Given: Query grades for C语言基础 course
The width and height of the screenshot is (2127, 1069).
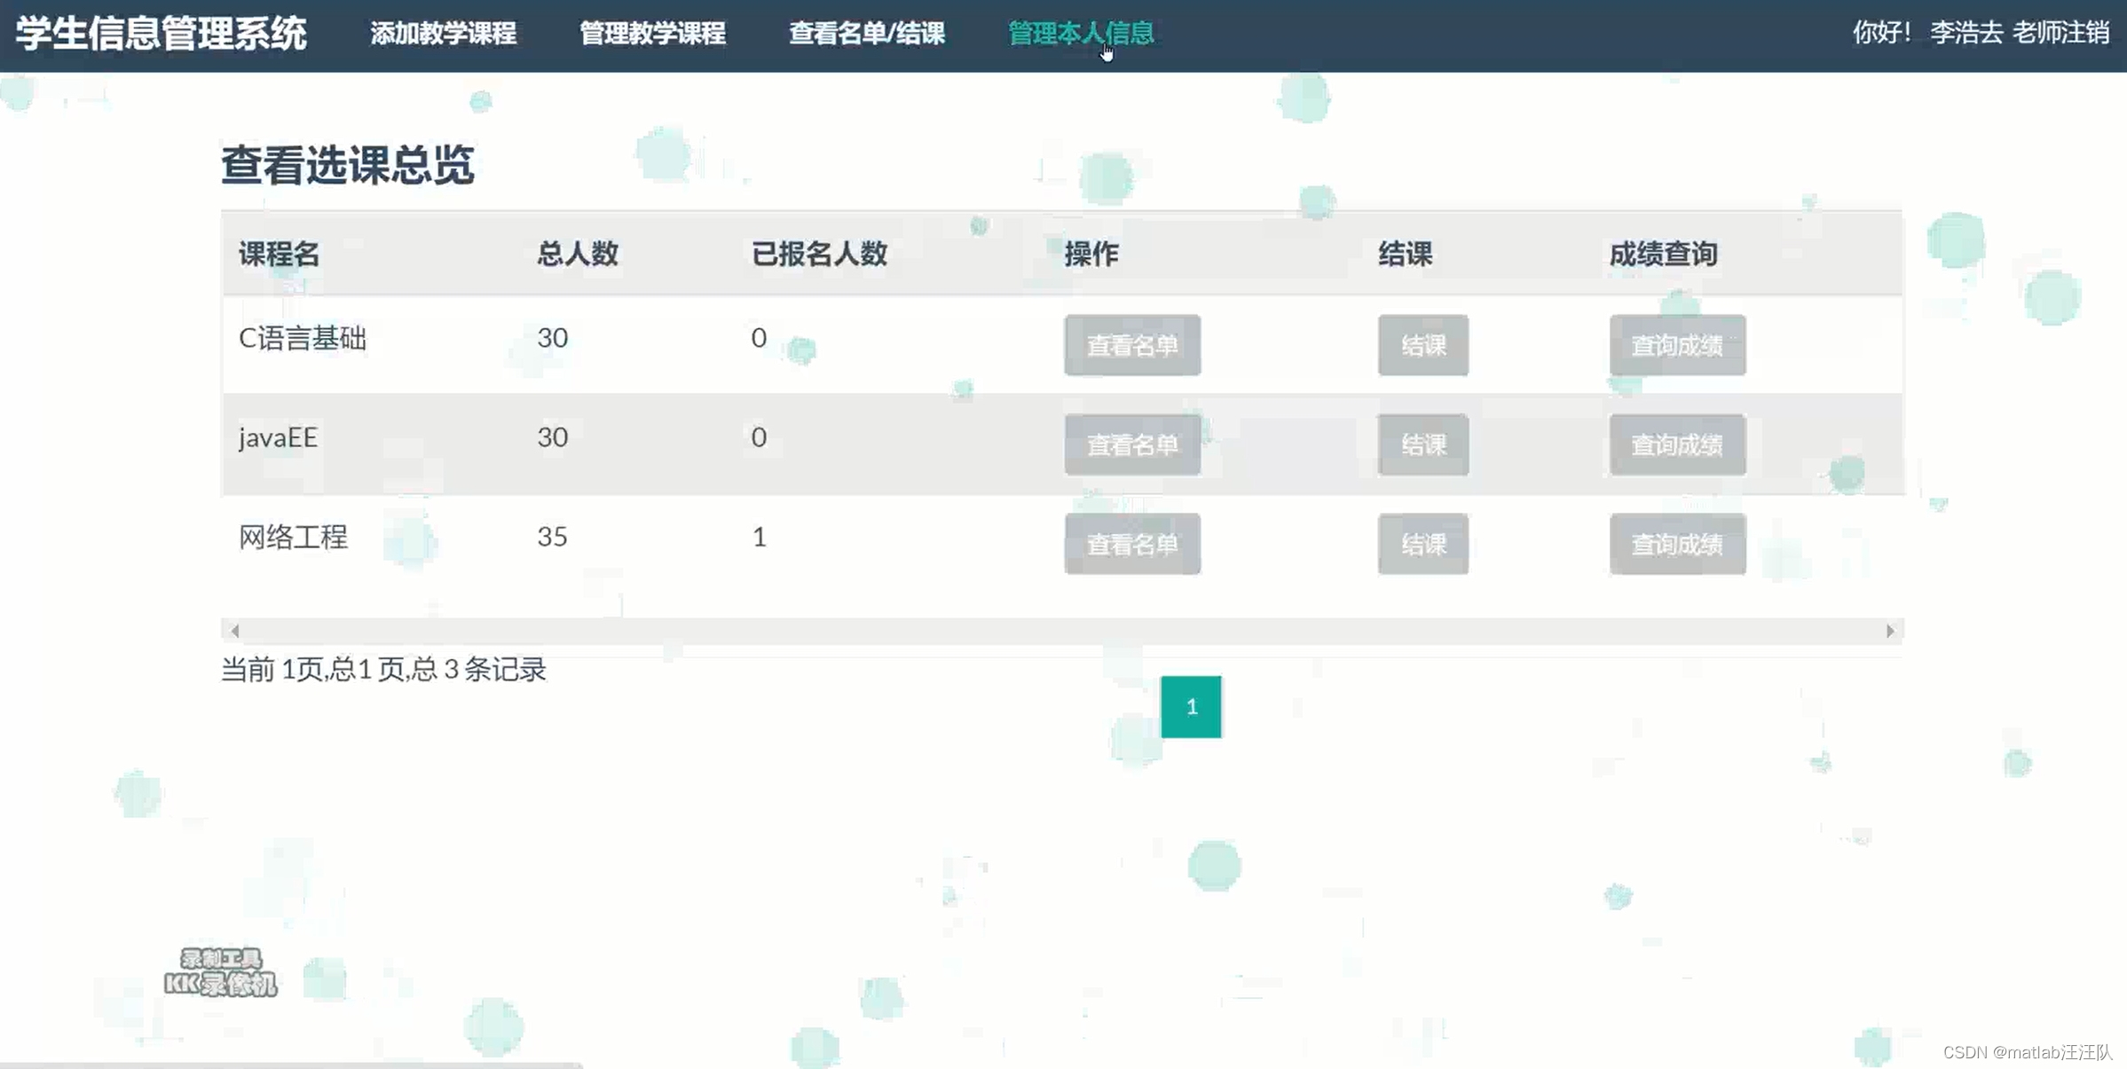Looking at the screenshot, I should (1676, 345).
